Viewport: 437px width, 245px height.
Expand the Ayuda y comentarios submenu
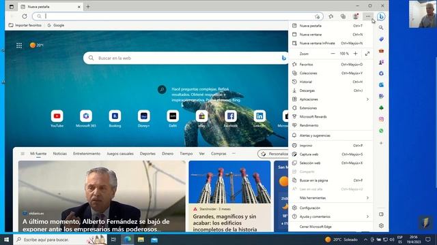click(x=330, y=216)
